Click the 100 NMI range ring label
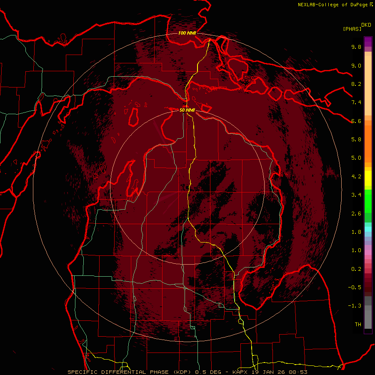 [x=187, y=33]
